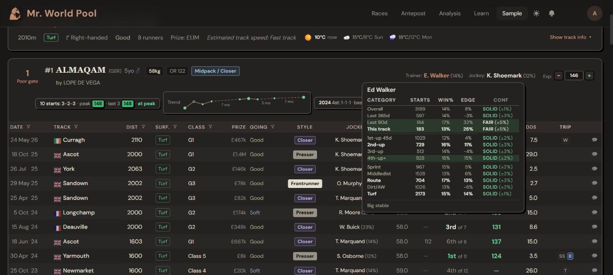Click the T trip tag in Newmarket row
Image resolution: width=613 pixels, height=275 pixels.
coord(565,271)
